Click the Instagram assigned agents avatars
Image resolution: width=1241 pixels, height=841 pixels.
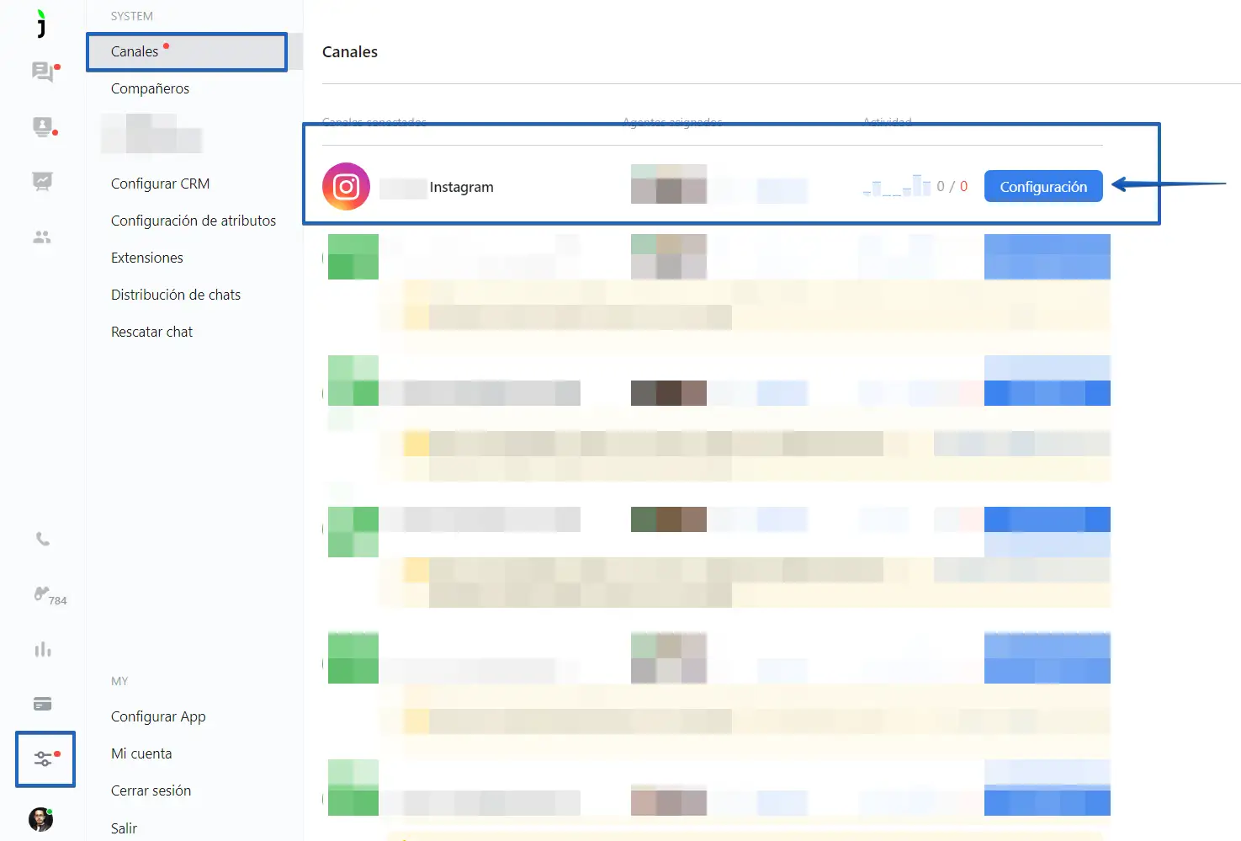(x=669, y=184)
